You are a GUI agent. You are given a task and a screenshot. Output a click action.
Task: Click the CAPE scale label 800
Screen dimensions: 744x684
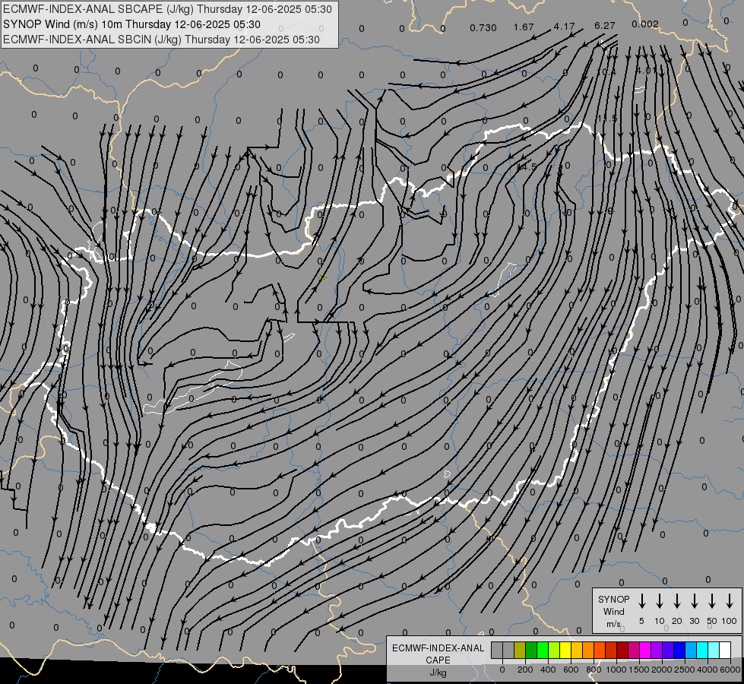(594, 670)
